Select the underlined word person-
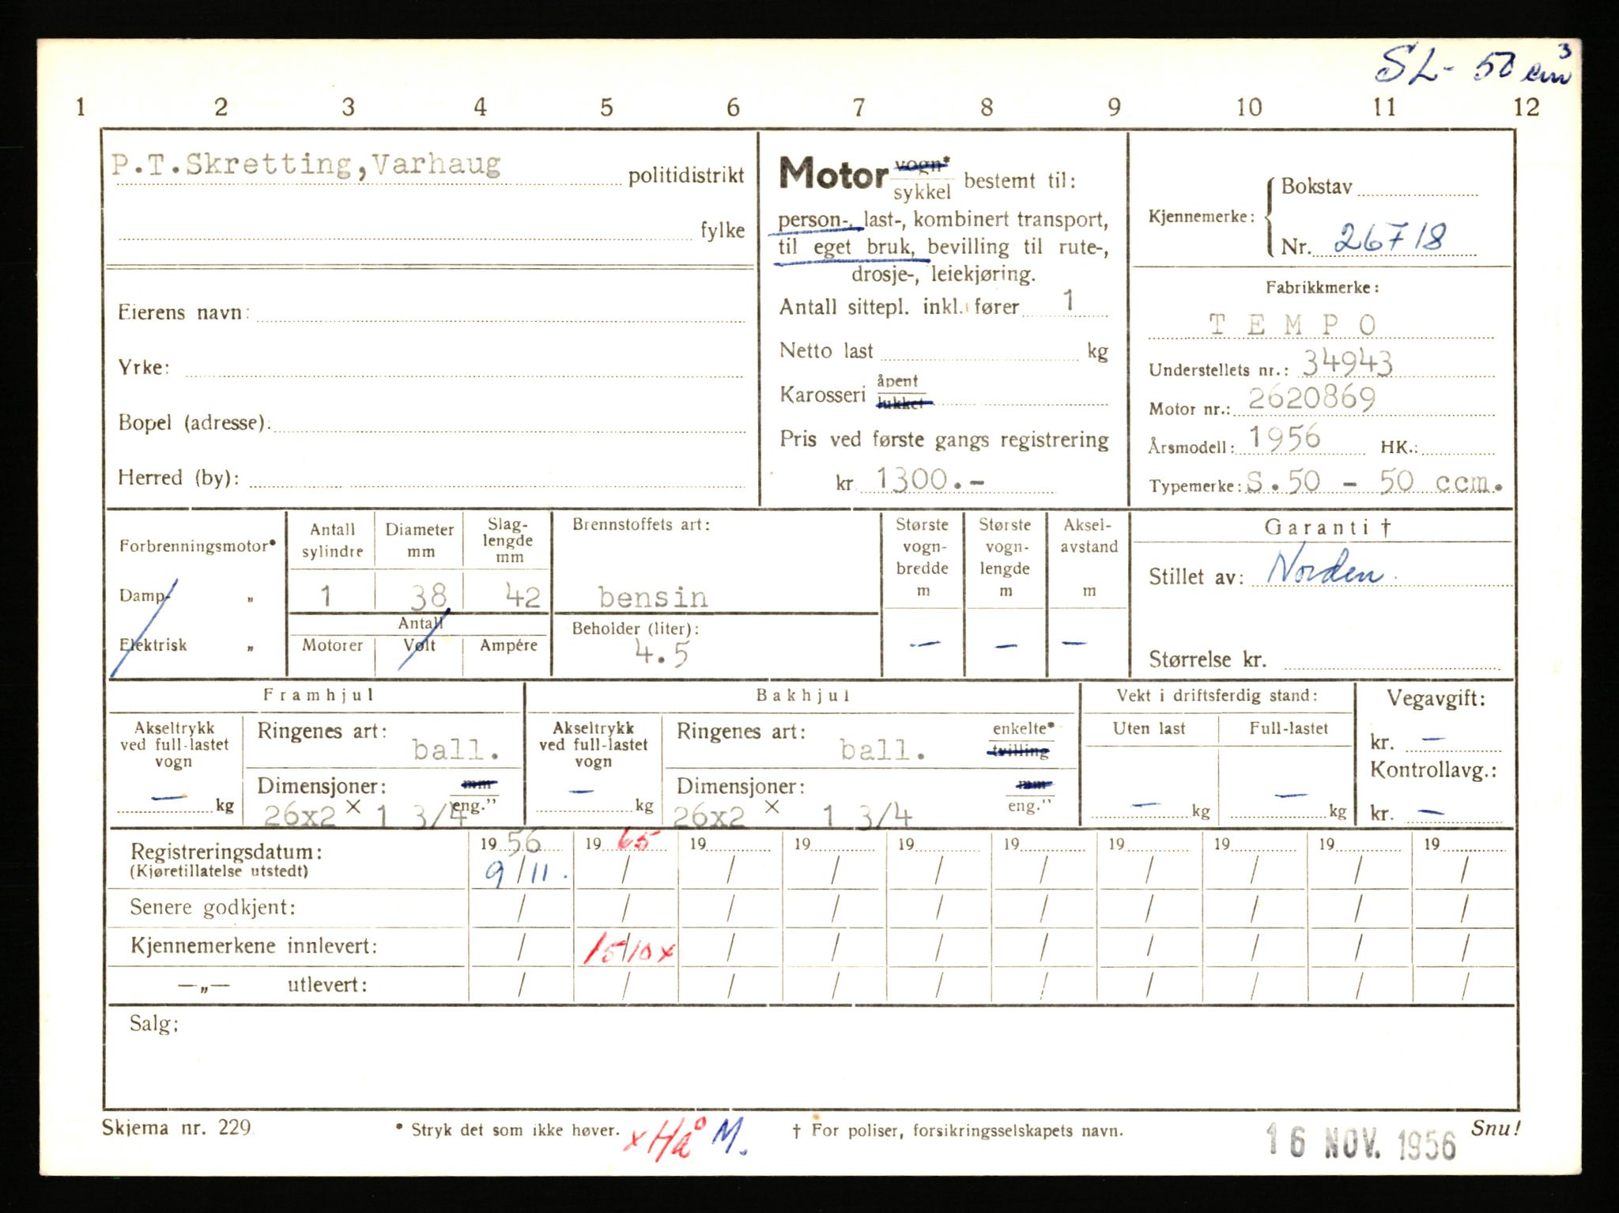This screenshot has width=1619, height=1213. click(x=813, y=220)
